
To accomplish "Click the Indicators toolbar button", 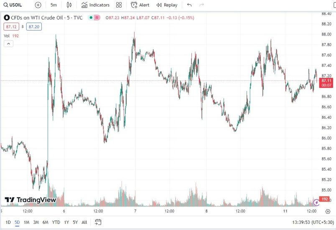I will click(x=95, y=5).
